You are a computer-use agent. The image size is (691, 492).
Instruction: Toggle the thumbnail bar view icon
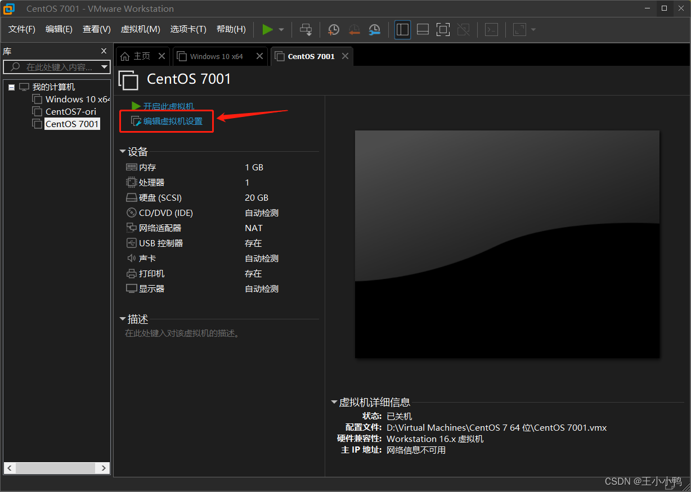pos(423,29)
